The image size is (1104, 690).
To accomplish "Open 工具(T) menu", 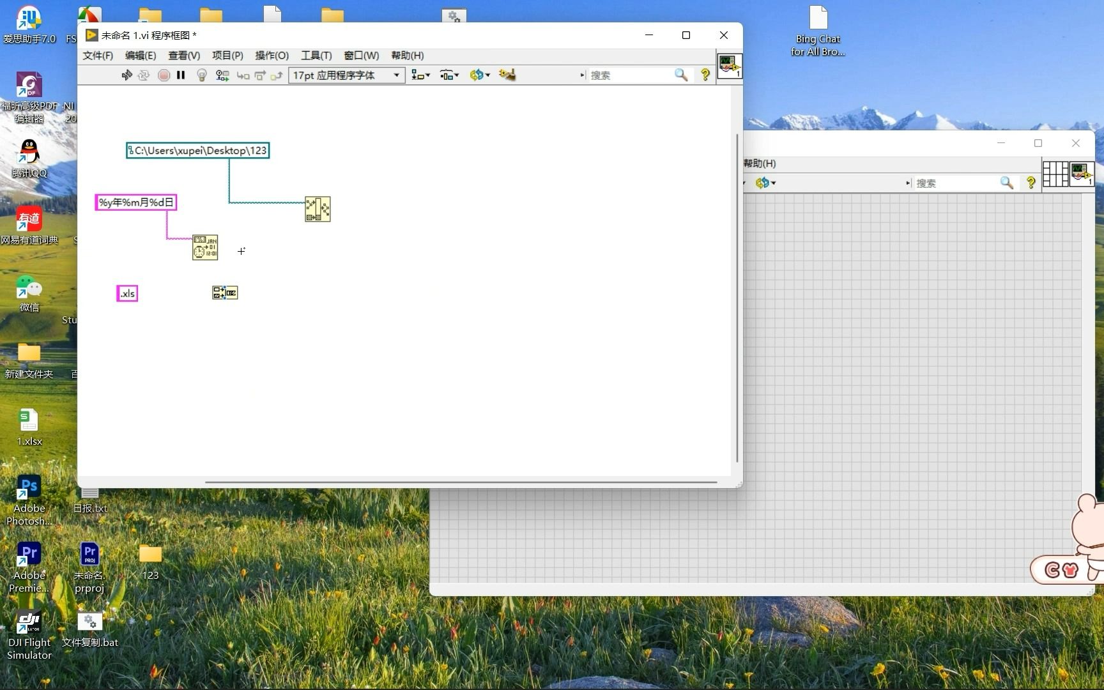I will point(316,56).
